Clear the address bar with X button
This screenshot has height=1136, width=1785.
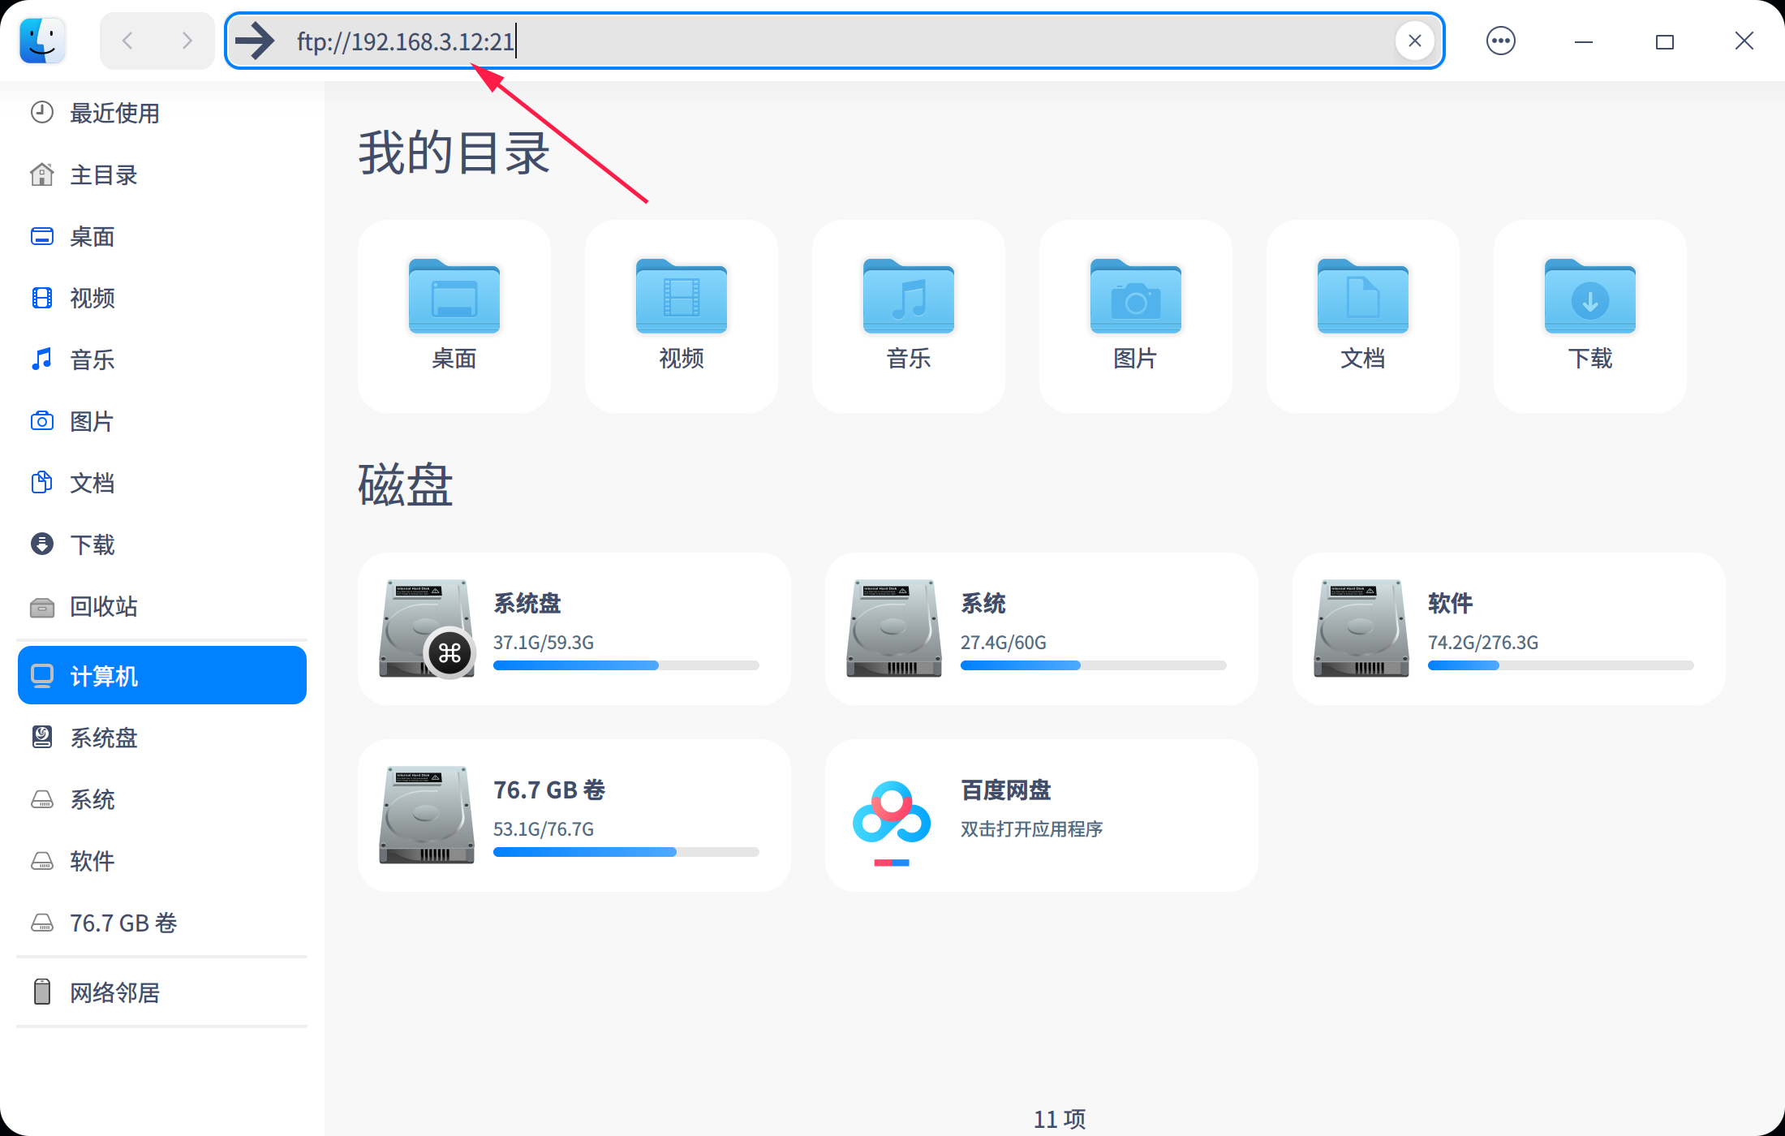pos(1414,41)
